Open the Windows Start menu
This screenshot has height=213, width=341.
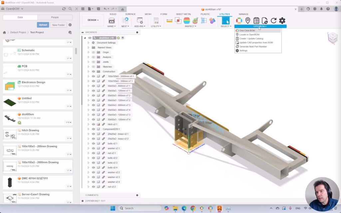(x=113, y=208)
